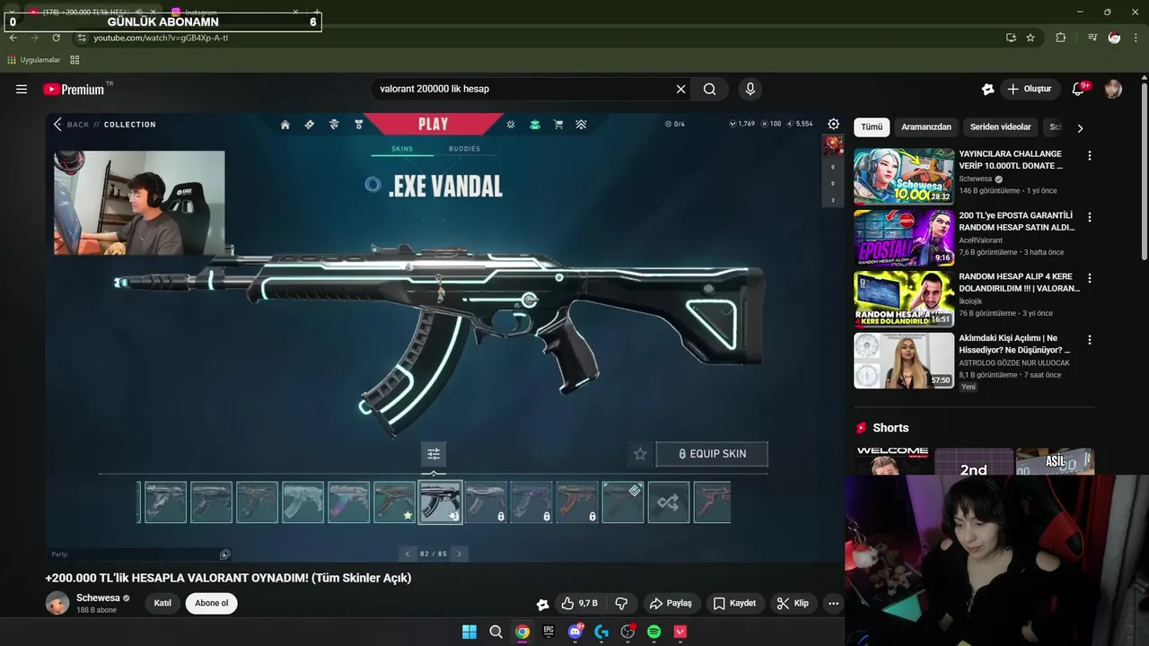Select the vandal skin tile with star badge
1149x646 pixels.
[x=394, y=502]
